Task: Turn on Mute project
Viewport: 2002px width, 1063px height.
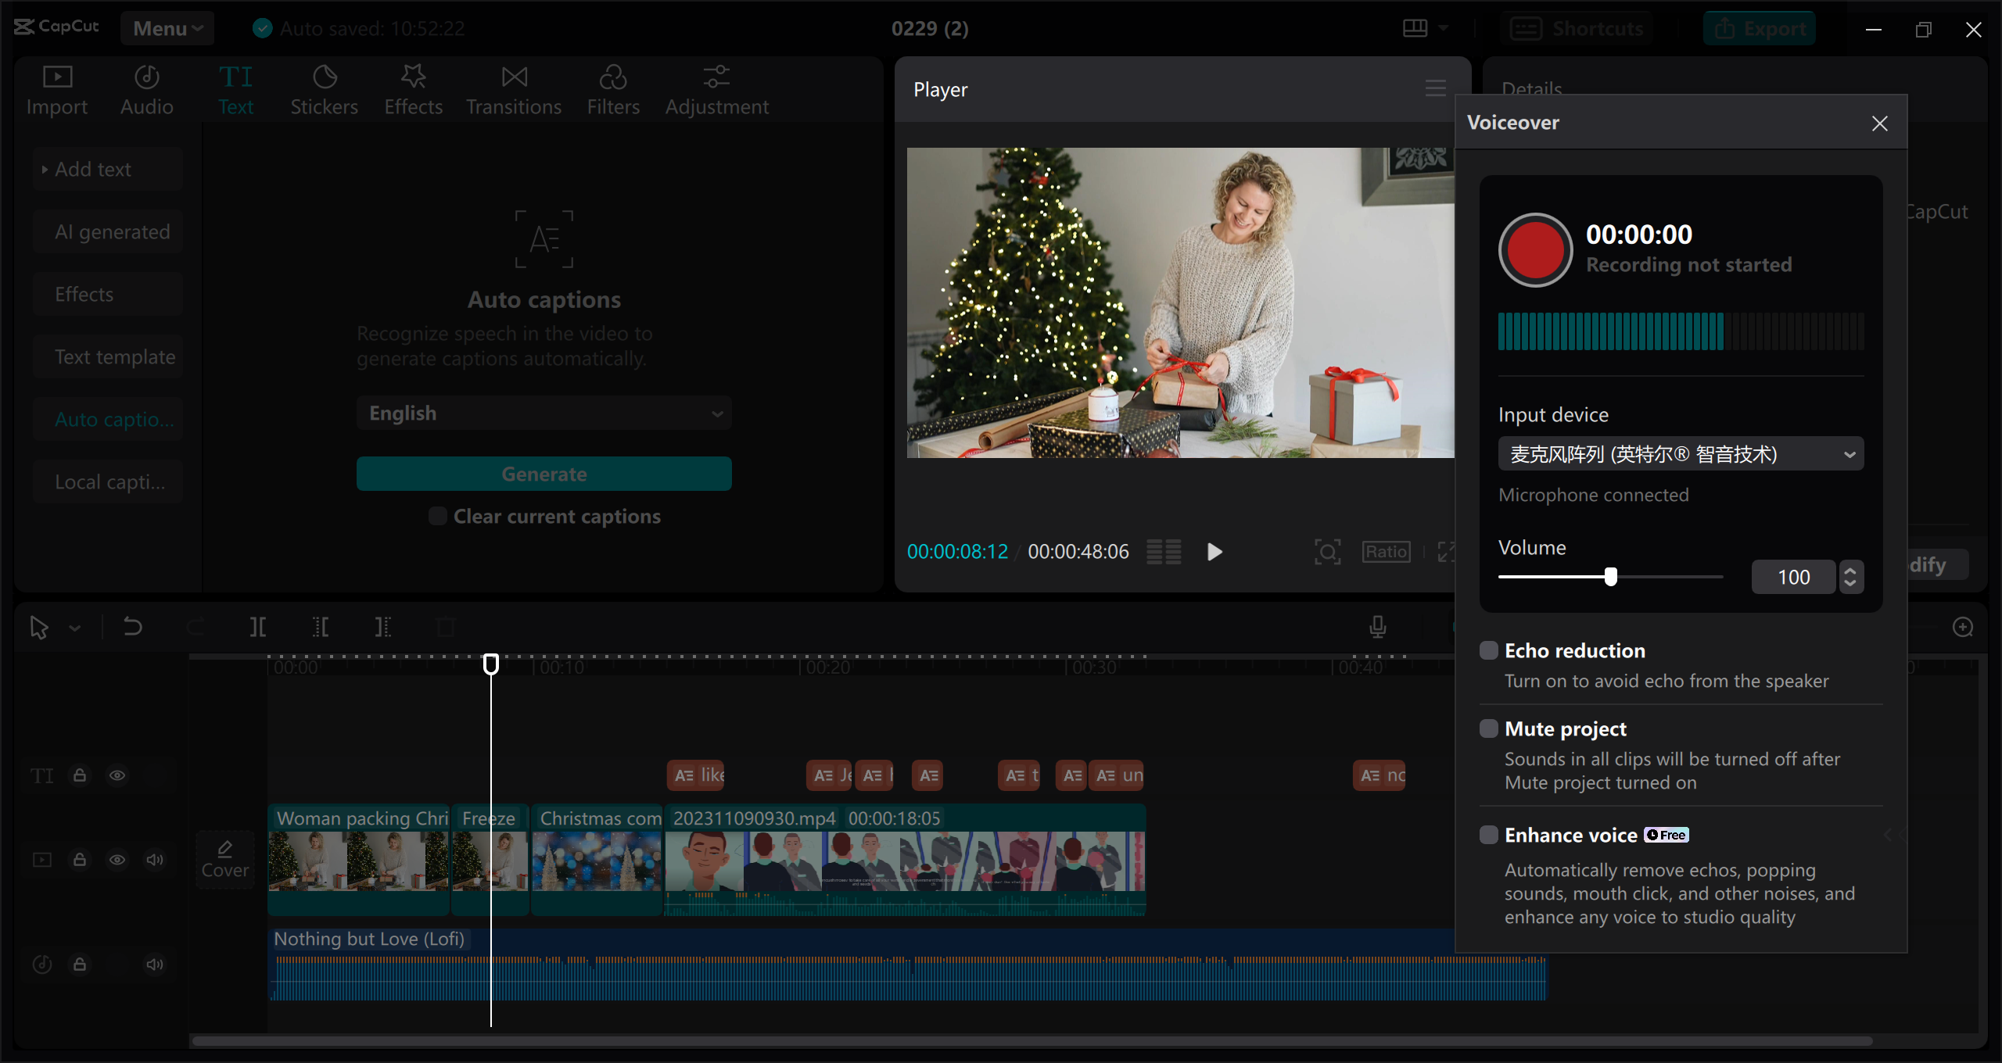Action: 1487,728
